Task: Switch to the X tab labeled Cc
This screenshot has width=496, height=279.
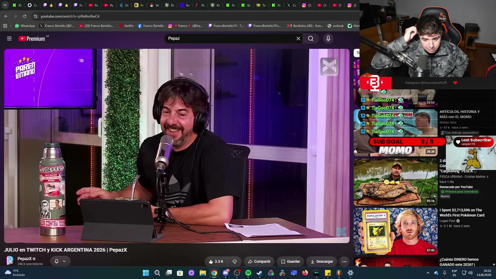Action: tap(291, 5)
